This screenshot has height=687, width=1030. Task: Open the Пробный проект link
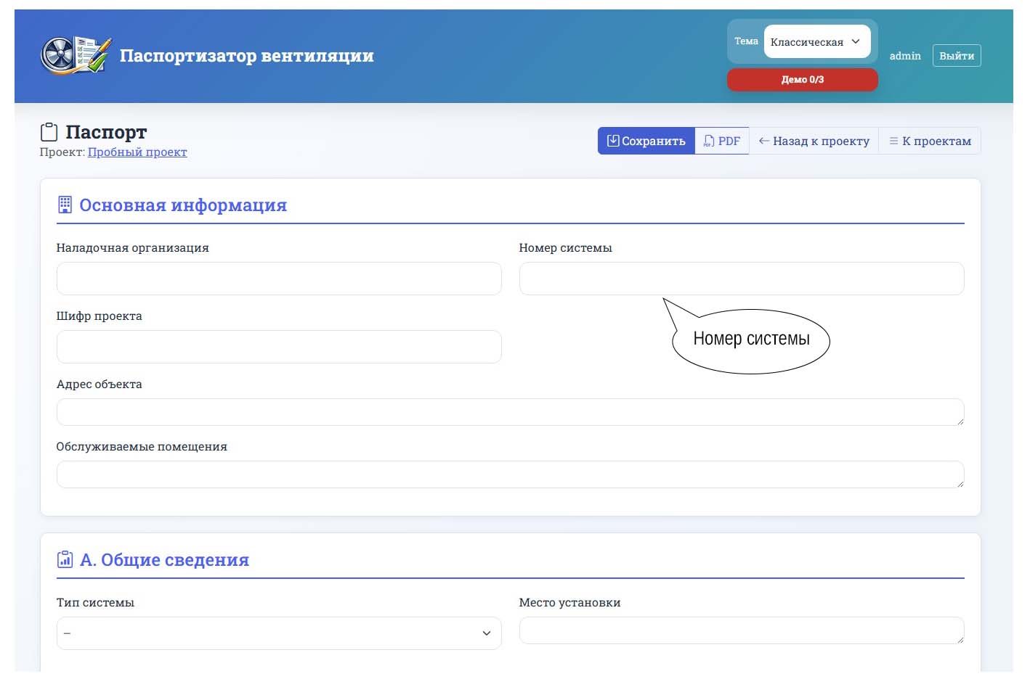(137, 152)
